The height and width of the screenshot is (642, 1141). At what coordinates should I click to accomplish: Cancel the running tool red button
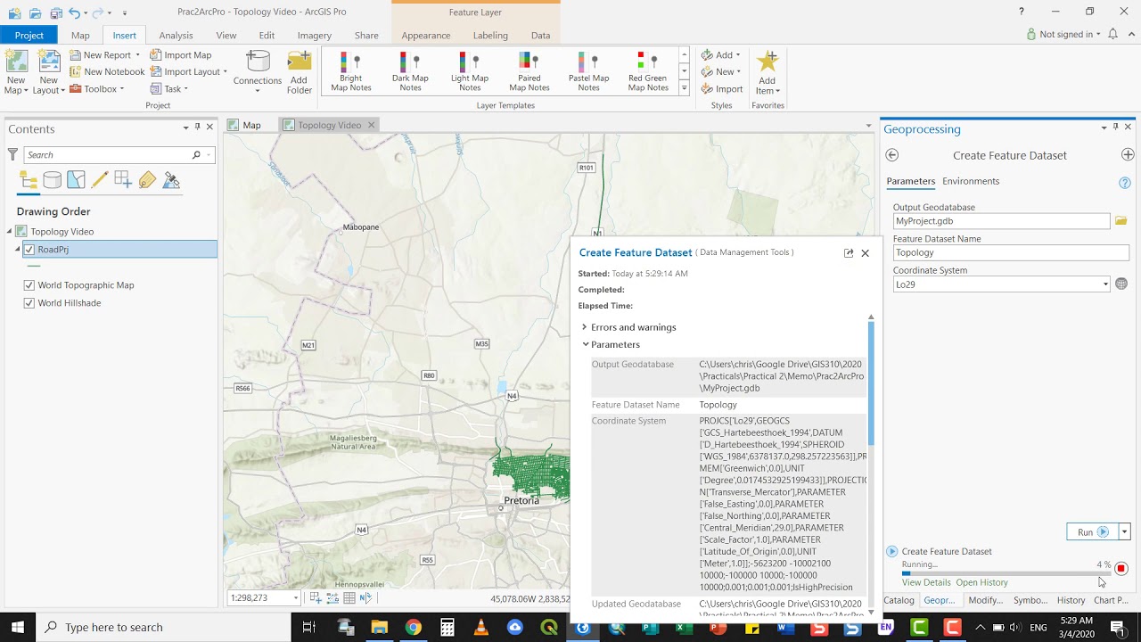pos(1121,569)
